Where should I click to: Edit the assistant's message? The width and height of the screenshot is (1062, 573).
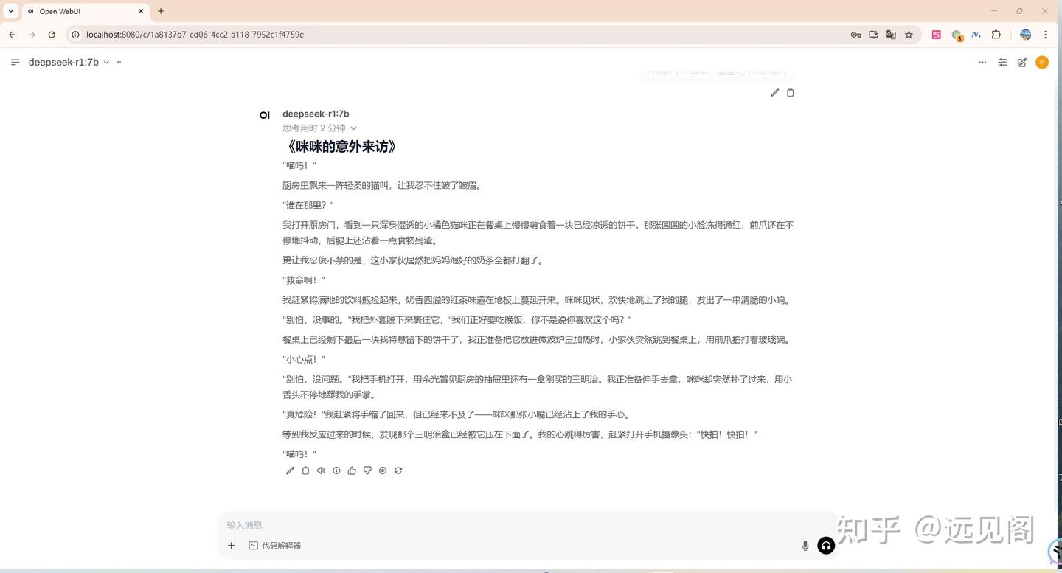290,470
